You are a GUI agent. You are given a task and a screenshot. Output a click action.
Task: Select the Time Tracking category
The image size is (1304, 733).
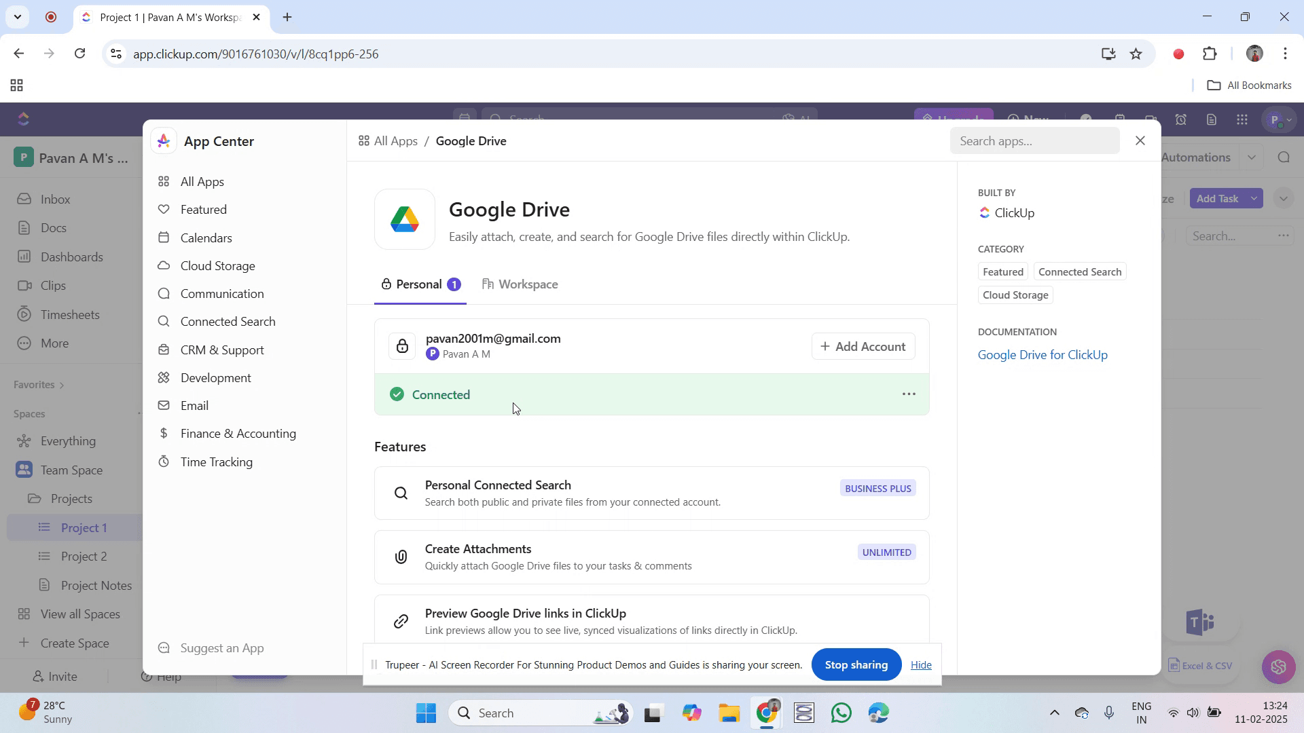pyautogui.click(x=216, y=462)
